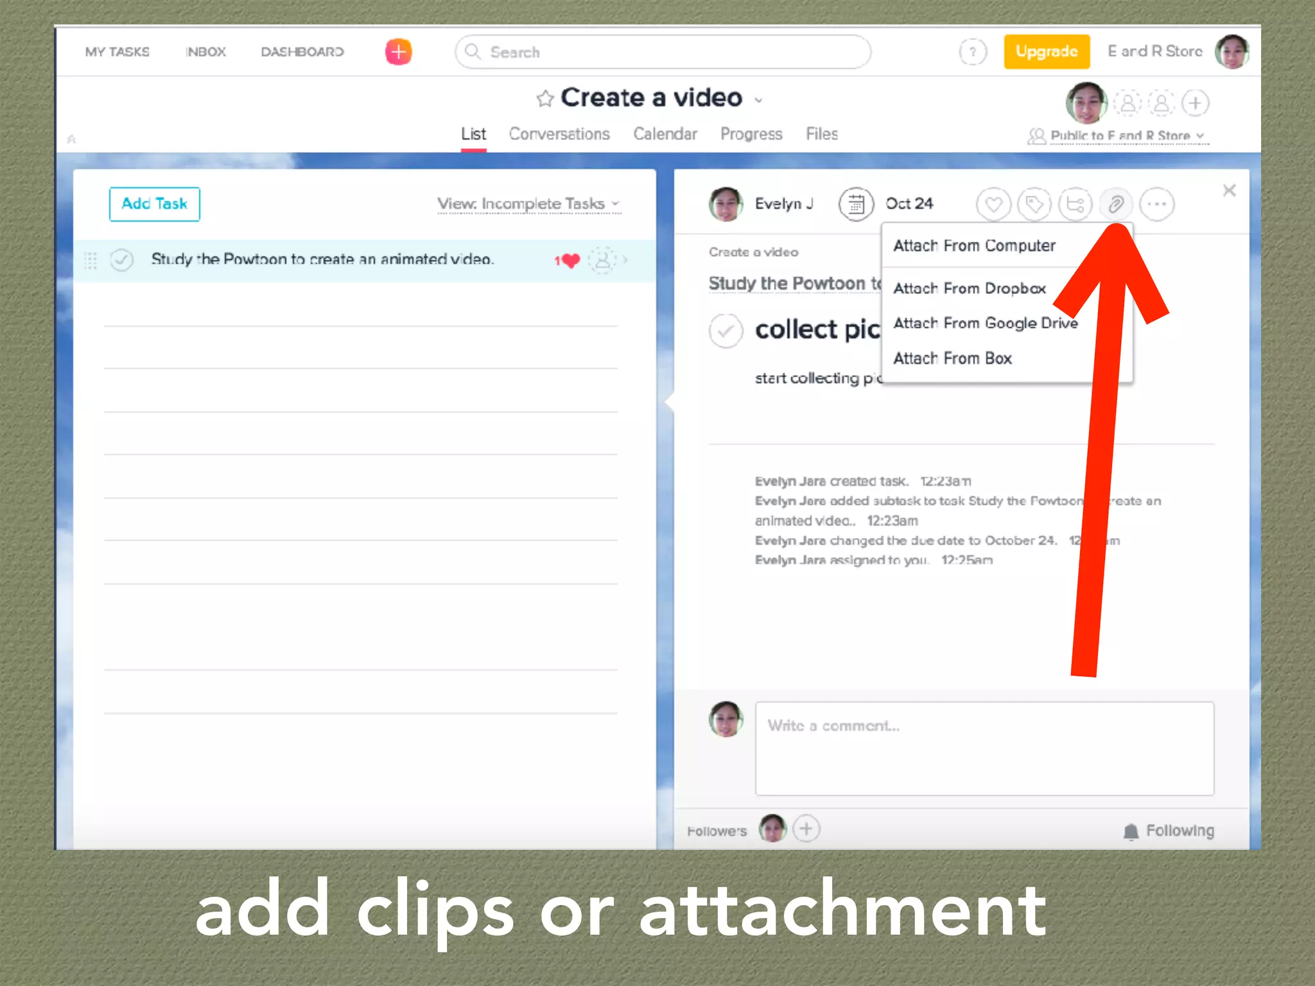Assign the task via the row assignee icon

click(602, 260)
